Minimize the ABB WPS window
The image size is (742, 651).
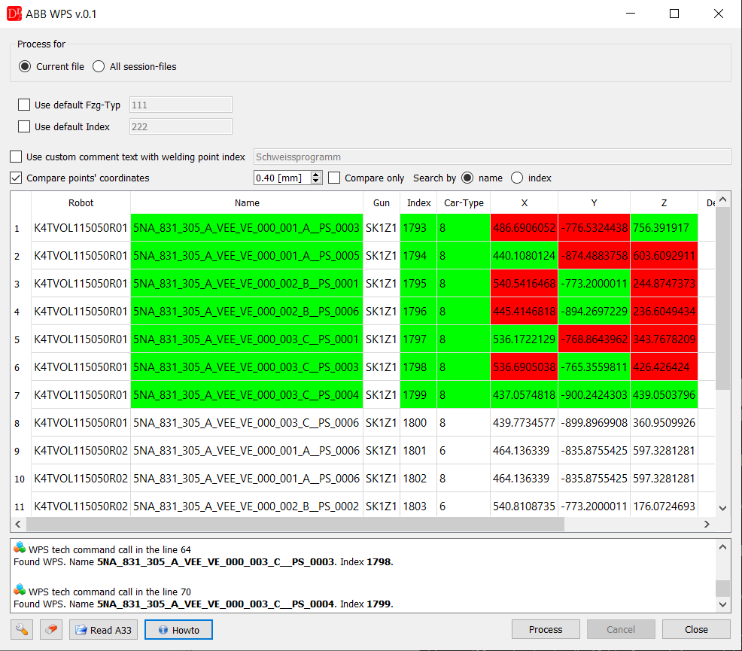(631, 14)
